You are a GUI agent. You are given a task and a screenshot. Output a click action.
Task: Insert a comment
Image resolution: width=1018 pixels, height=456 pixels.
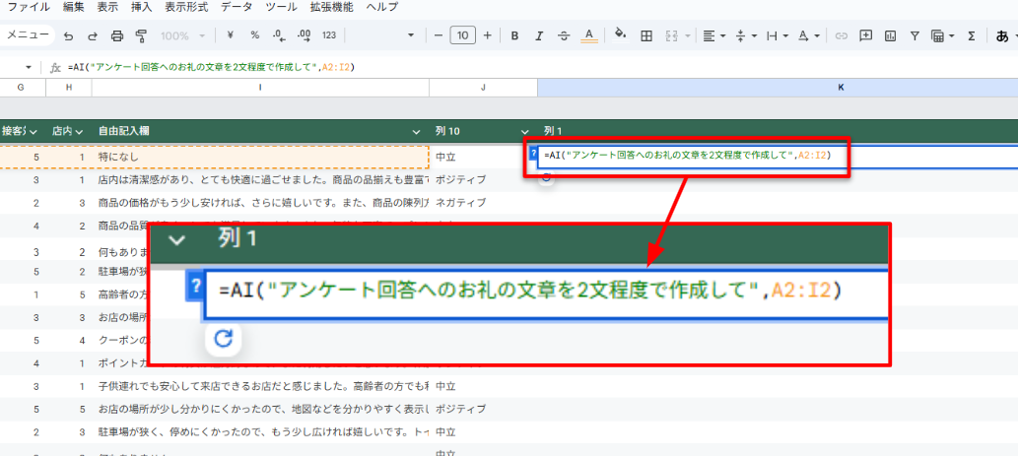[x=865, y=35]
